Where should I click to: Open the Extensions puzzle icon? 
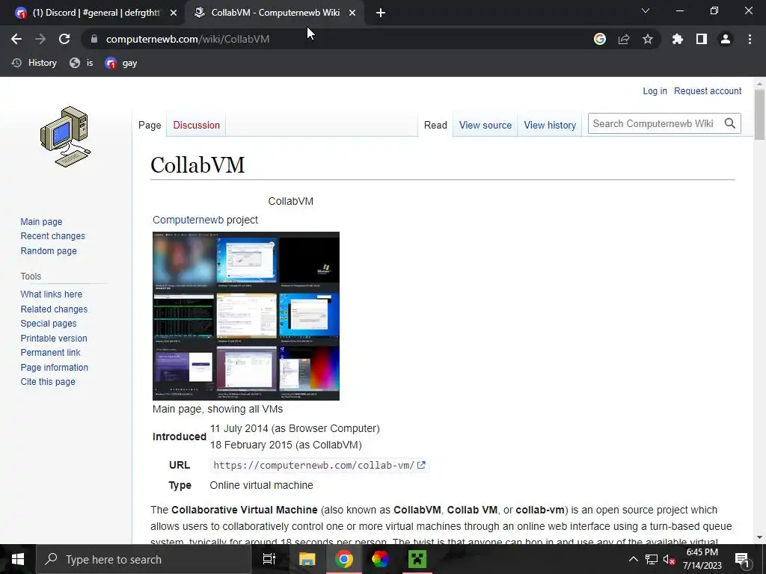(x=677, y=39)
